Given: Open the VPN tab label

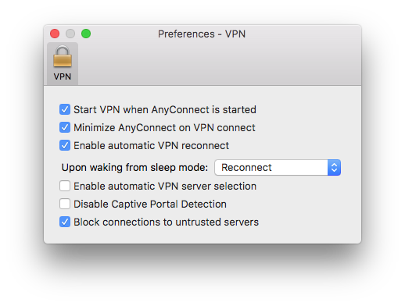Looking at the screenshot, I should [x=63, y=76].
